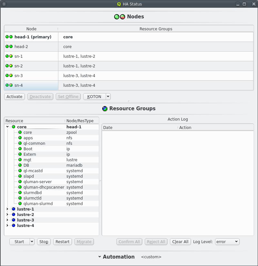Click the Resource Groups globe icon
258x266 pixels.
tap(105, 109)
